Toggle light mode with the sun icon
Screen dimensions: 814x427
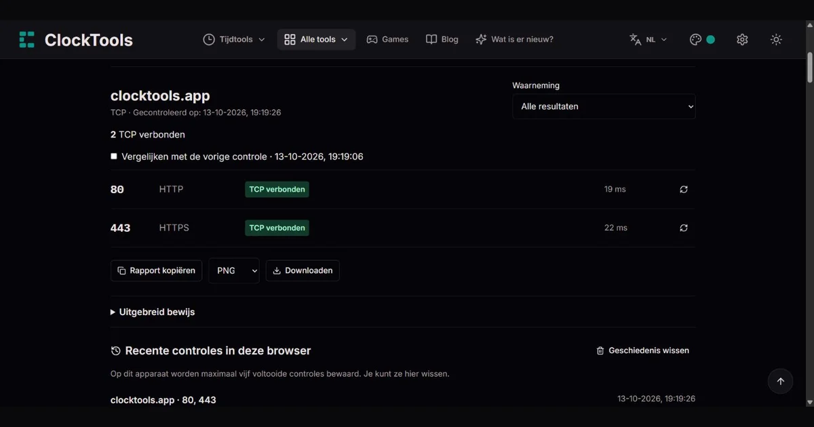point(777,39)
